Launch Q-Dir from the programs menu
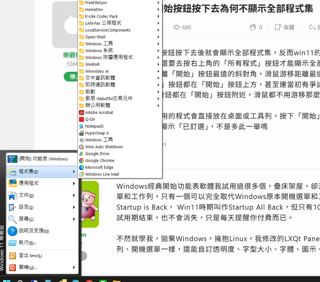The width and height of the screenshot is (320, 282). (x=120, y=119)
